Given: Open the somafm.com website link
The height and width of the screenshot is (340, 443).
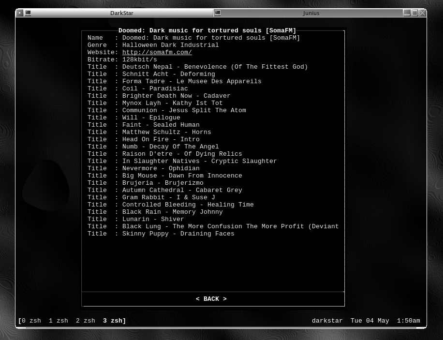Looking at the screenshot, I should point(157,52).
